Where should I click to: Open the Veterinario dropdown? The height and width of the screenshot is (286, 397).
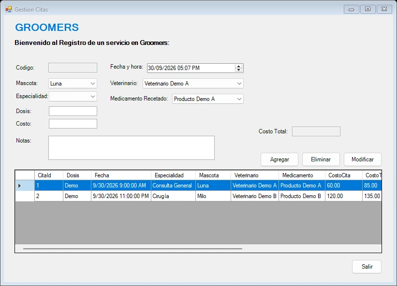pyautogui.click(x=193, y=84)
